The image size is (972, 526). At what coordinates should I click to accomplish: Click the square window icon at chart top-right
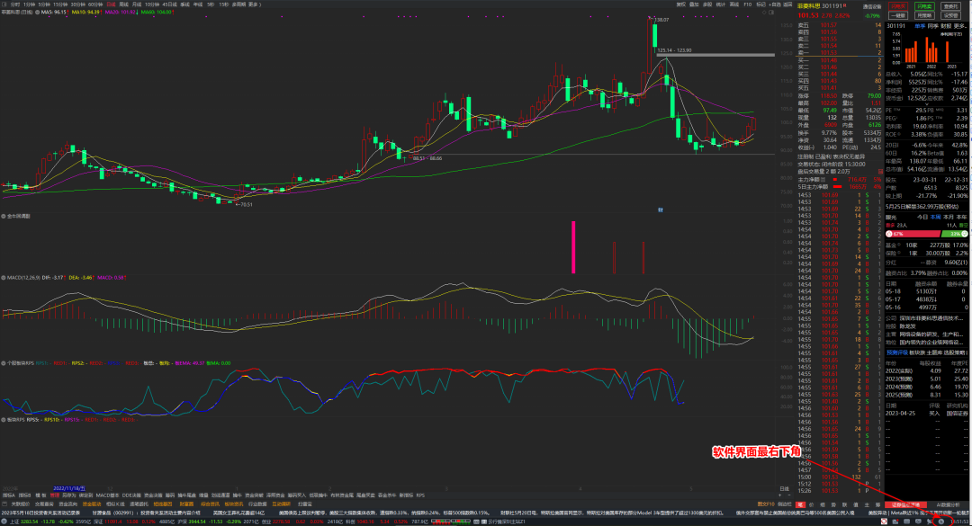(771, 12)
